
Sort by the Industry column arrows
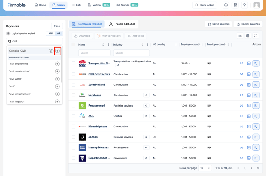(x=142, y=45)
